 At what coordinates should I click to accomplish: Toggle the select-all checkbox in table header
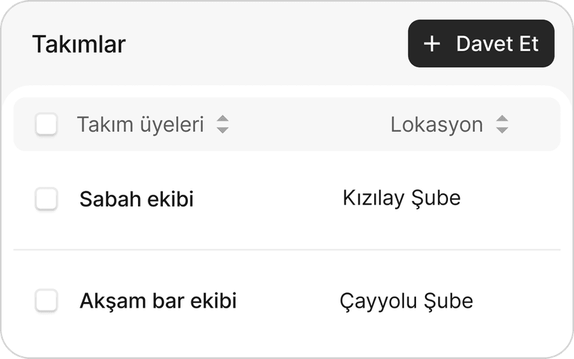[x=46, y=125]
